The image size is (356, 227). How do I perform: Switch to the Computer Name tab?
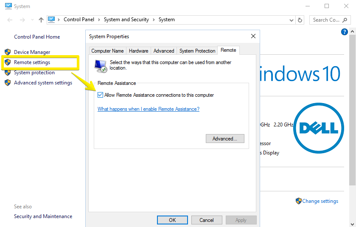pyautogui.click(x=107, y=51)
